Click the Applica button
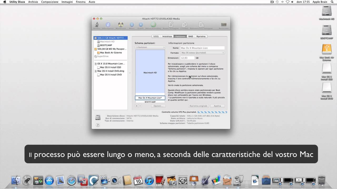Screen dimensions: 337x189 217,106
